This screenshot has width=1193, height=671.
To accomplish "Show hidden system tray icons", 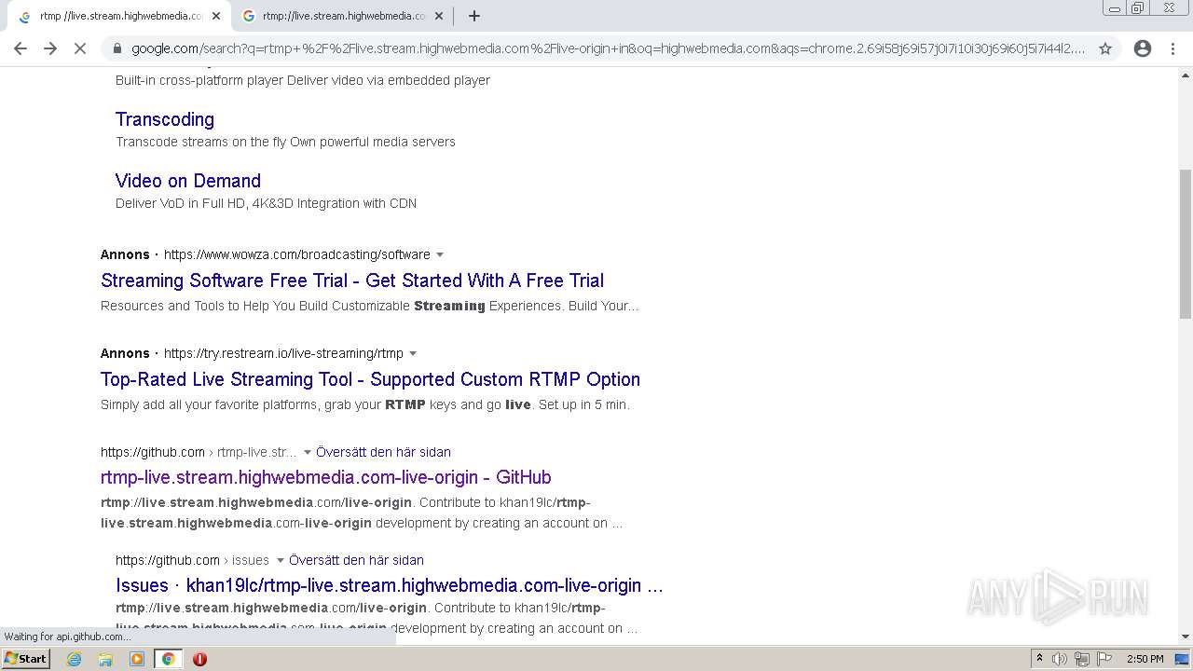I will [x=1039, y=659].
